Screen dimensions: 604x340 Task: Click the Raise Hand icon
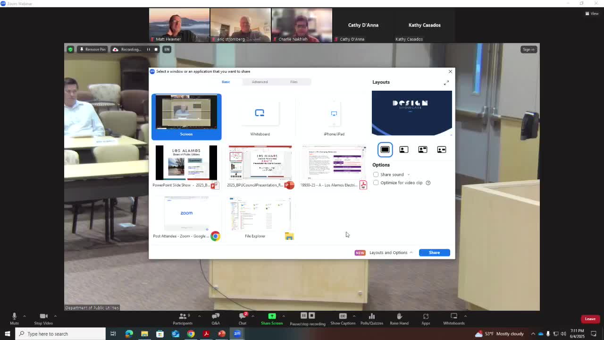(x=399, y=316)
